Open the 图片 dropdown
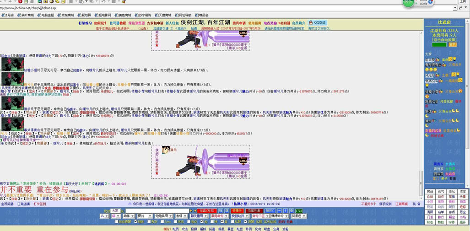 click(145, 216)
